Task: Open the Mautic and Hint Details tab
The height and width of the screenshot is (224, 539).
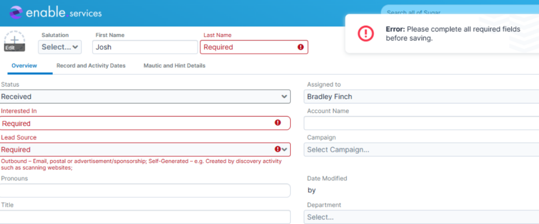Action: click(174, 66)
